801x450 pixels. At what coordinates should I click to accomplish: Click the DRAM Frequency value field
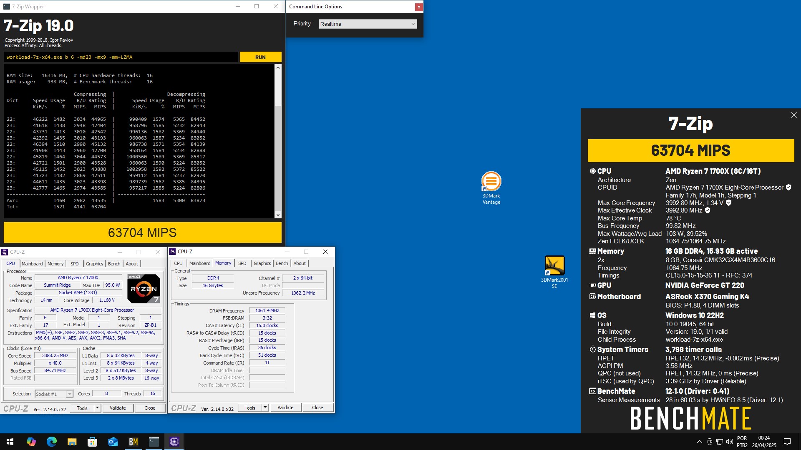pyautogui.click(x=267, y=310)
